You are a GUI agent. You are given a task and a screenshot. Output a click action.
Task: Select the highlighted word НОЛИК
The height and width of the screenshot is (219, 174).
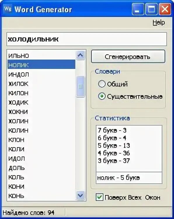[41, 65]
